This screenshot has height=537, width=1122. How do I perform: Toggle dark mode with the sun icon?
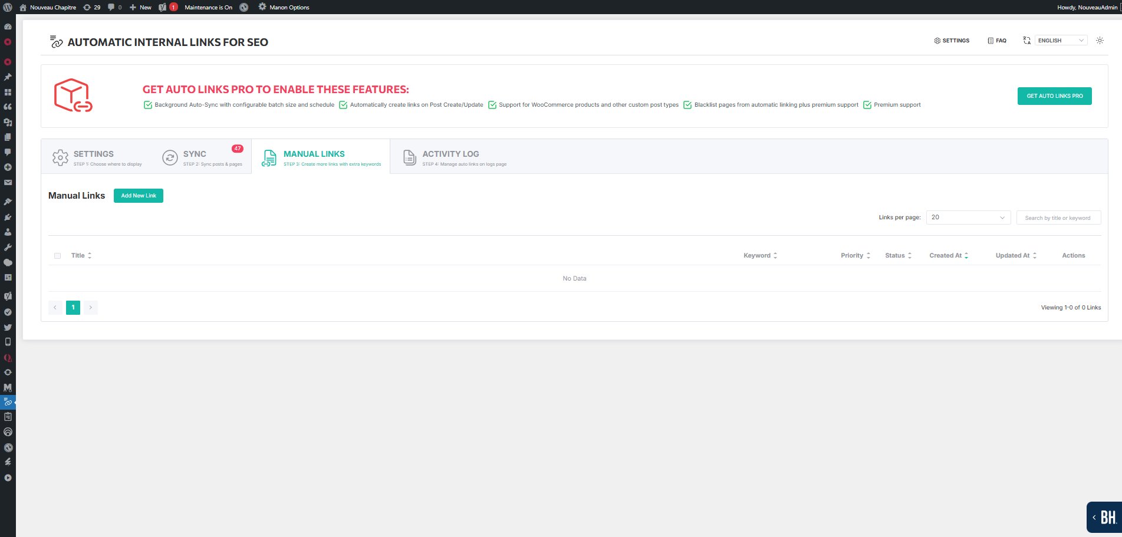coord(1099,40)
